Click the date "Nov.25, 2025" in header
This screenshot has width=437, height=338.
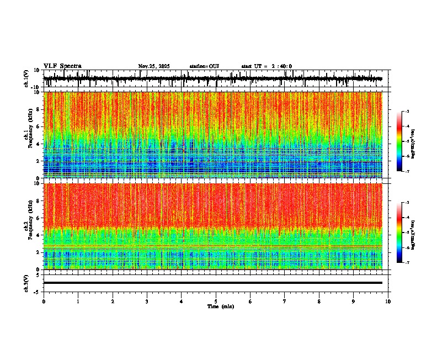154,66
